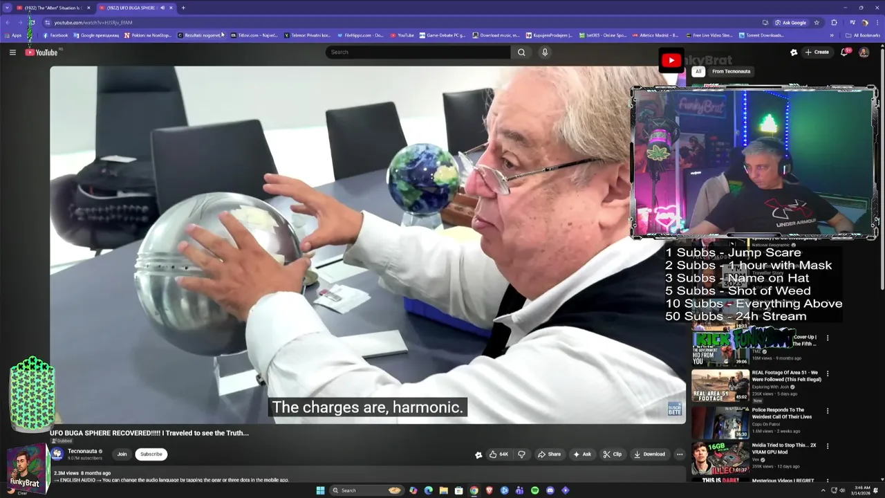Show more bookmarks with the chevron
This screenshot has height=498, width=885.
(x=832, y=35)
